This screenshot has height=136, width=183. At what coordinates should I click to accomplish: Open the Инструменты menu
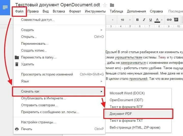pos(95,11)
